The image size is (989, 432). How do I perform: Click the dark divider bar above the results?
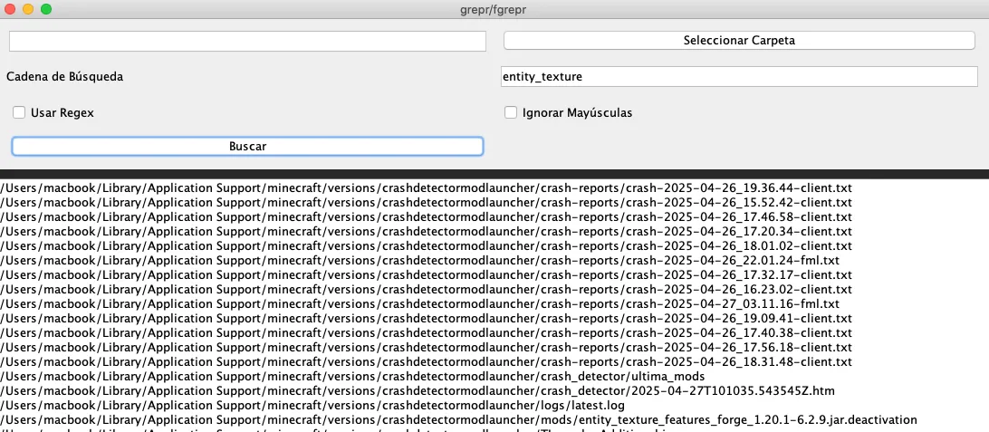coord(494,174)
